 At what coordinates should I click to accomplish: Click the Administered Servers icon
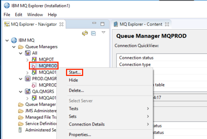click(20, 130)
